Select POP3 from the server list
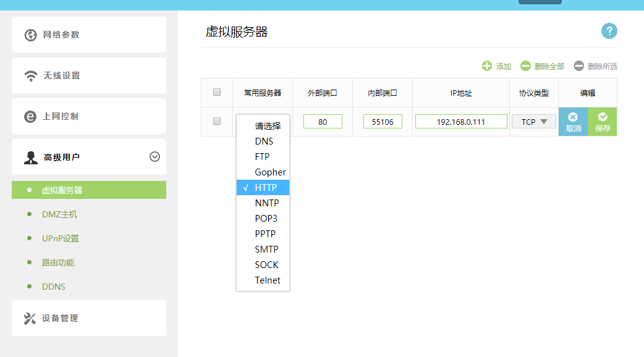 pyautogui.click(x=263, y=218)
